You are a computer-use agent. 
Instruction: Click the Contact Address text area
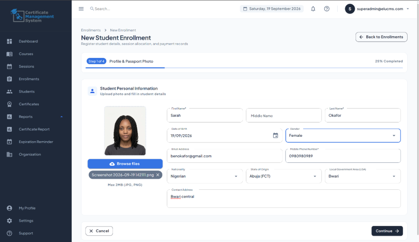click(x=284, y=199)
